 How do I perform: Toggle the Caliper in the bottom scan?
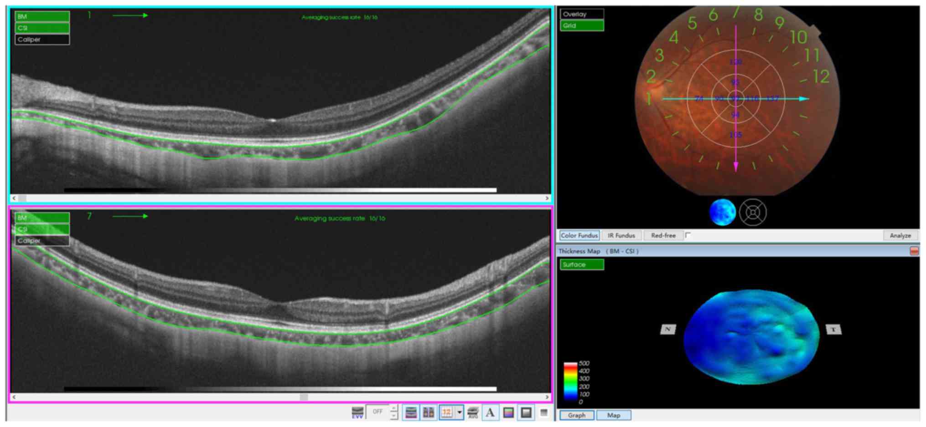click(x=42, y=240)
